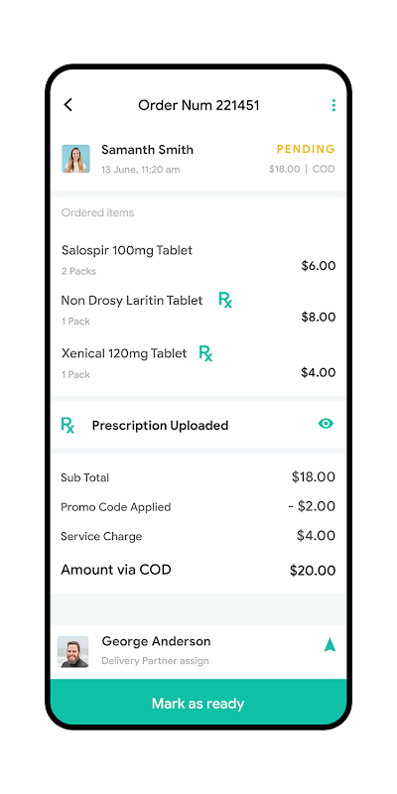Open the Prescription Uploaded row
397x794 pixels.
[x=198, y=425]
